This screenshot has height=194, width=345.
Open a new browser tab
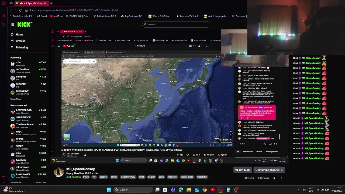pyautogui.click(x=51, y=3)
